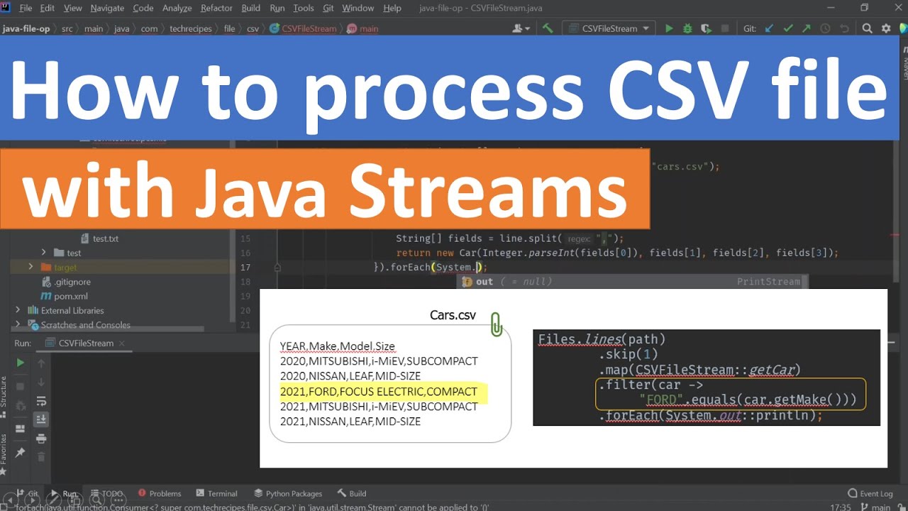This screenshot has width=908, height=511.
Task: Open the Tools menu
Action: point(303,8)
